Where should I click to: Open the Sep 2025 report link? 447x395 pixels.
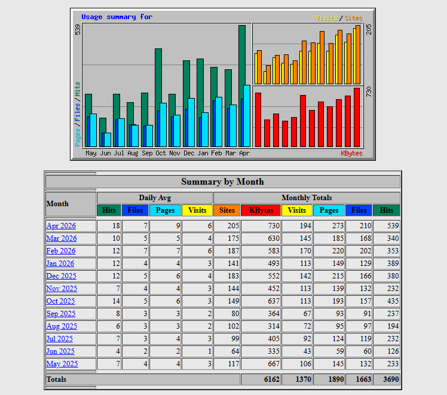[x=60, y=314]
